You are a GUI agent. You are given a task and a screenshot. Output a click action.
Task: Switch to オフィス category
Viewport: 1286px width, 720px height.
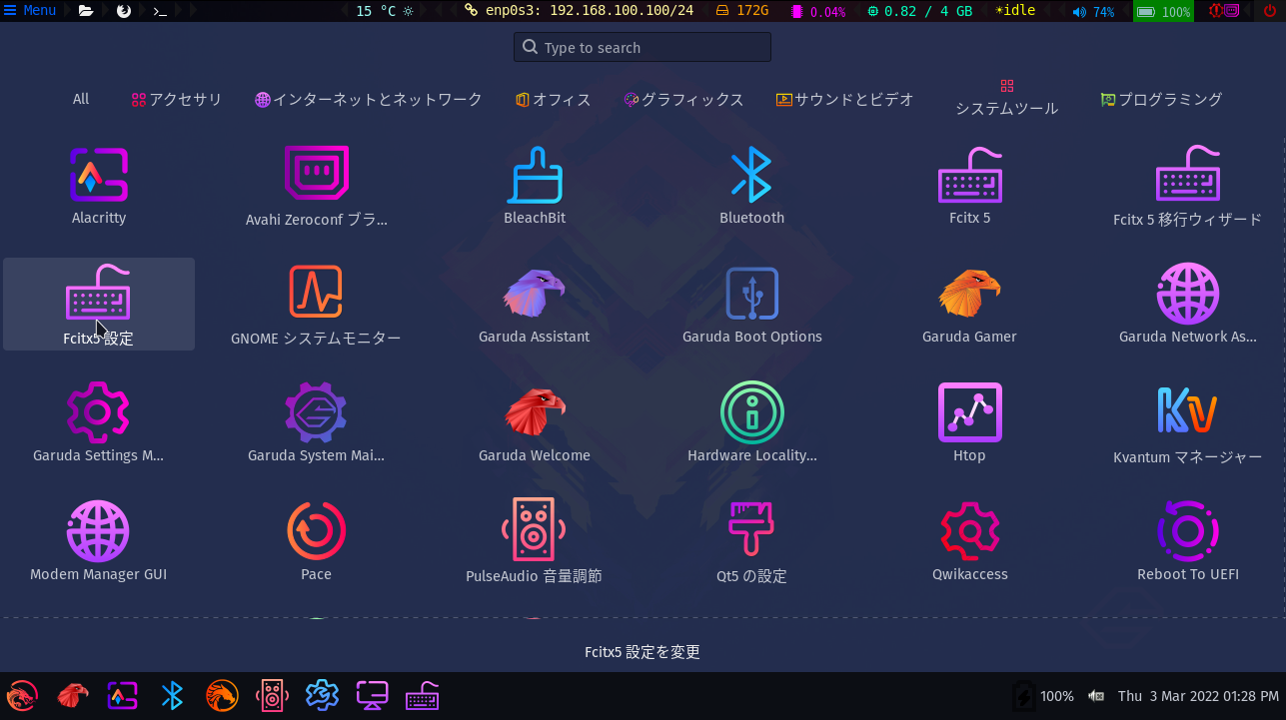pos(554,99)
